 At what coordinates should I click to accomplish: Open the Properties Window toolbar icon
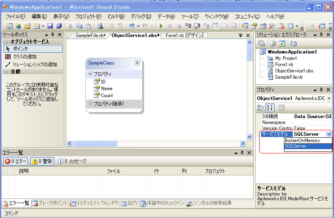254,26
